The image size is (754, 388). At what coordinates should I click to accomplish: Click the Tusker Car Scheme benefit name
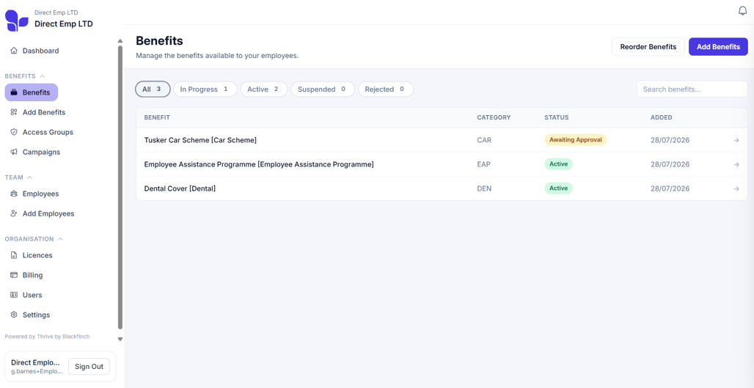200,140
